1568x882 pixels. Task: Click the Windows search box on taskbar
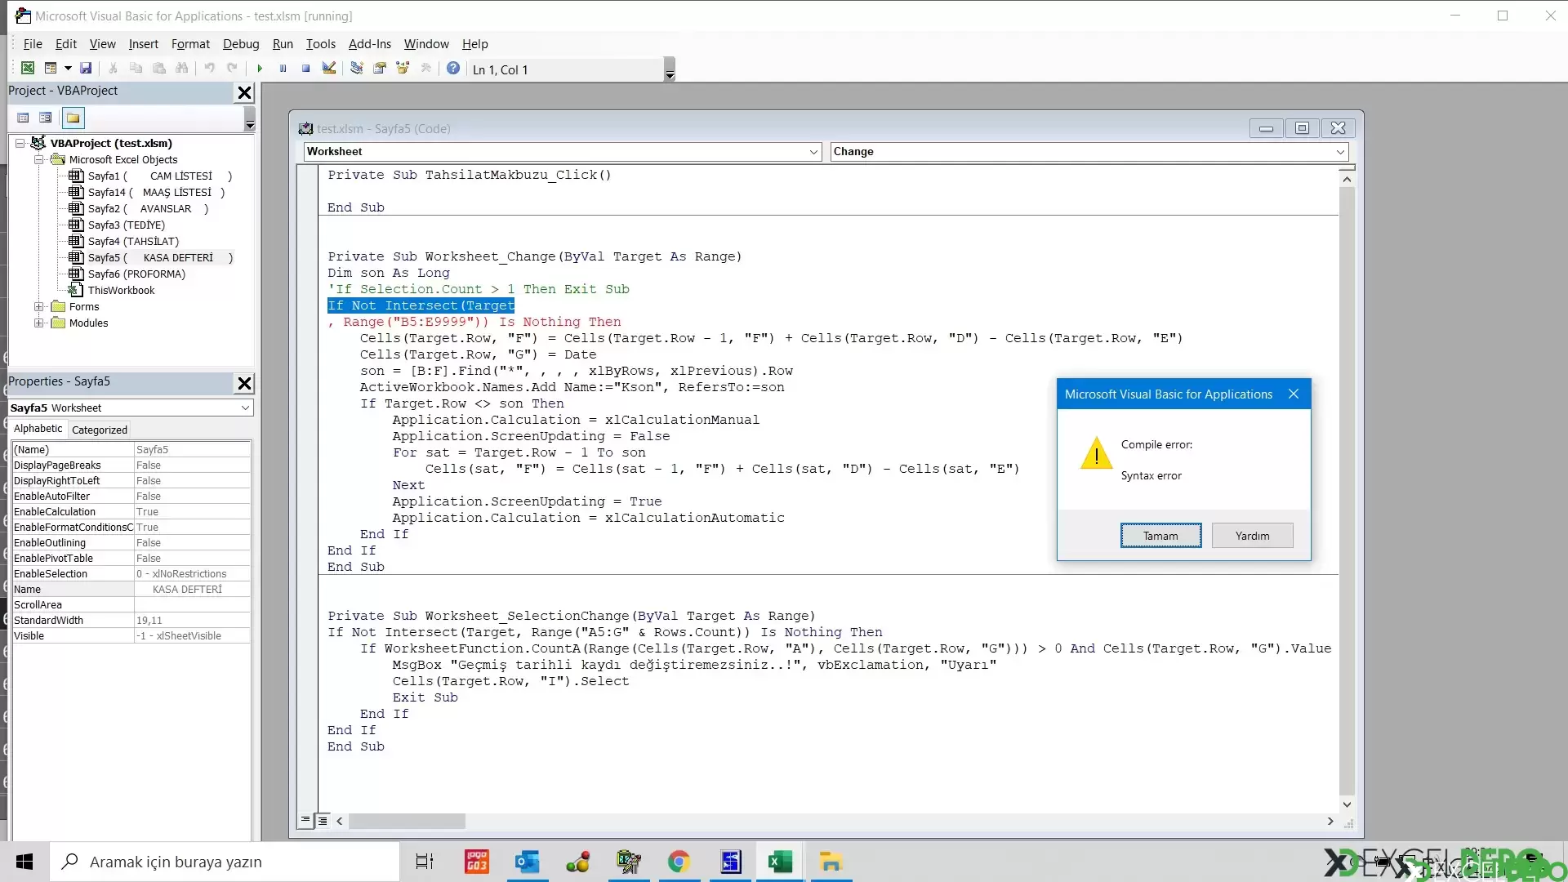coord(225,862)
